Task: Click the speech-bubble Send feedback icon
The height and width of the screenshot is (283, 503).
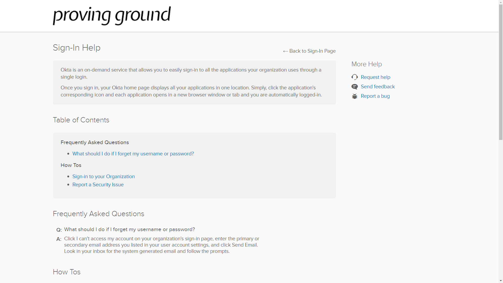Action: click(355, 86)
